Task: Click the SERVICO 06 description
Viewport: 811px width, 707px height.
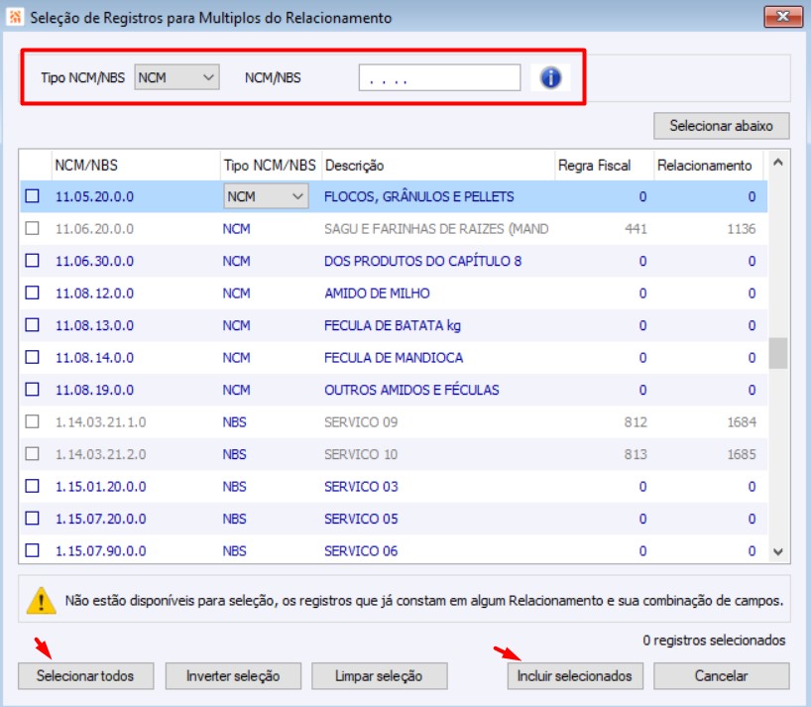Action: point(361,550)
